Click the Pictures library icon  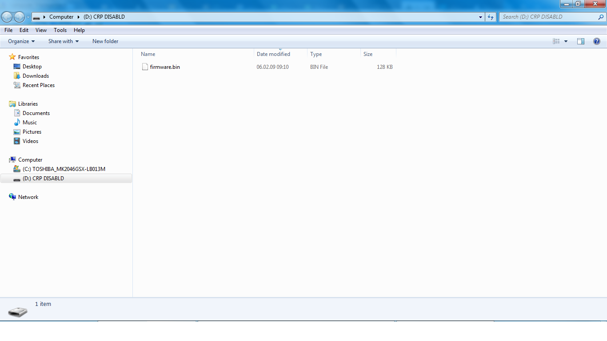[x=17, y=132]
